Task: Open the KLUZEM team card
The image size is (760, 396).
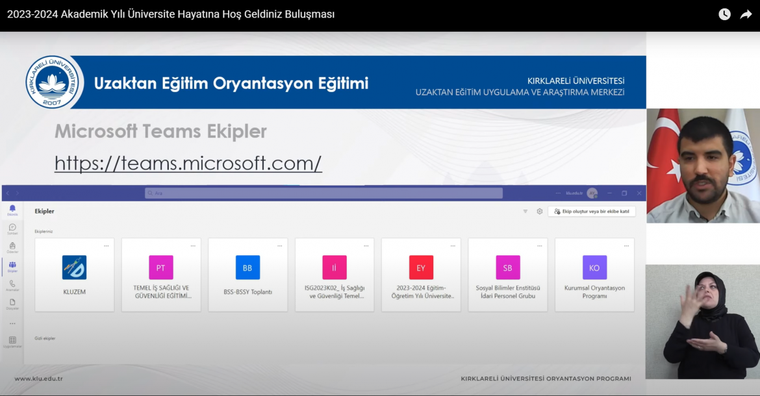Action: [75, 275]
